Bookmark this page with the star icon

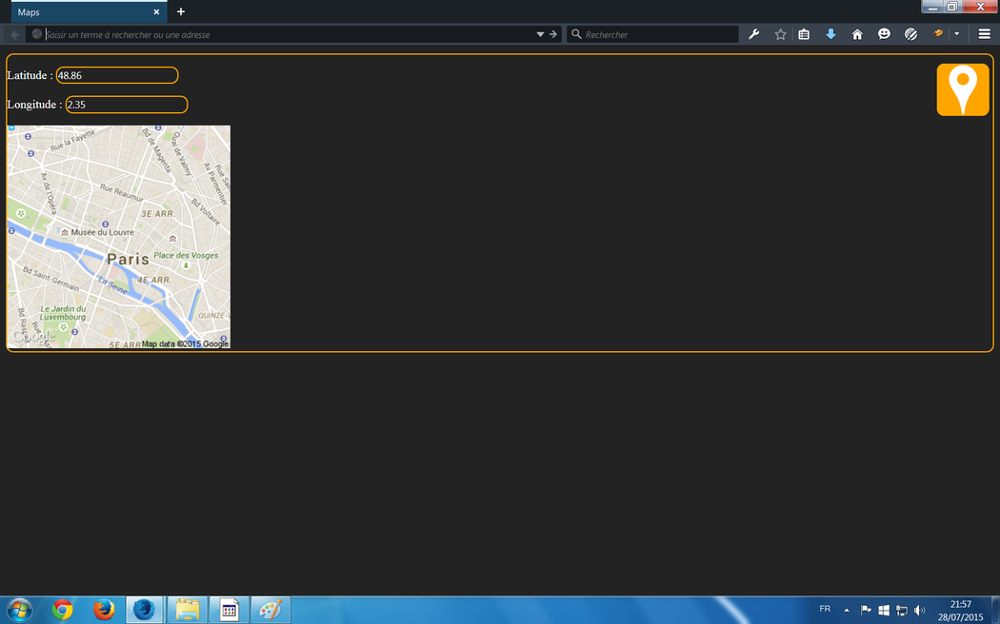(781, 34)
